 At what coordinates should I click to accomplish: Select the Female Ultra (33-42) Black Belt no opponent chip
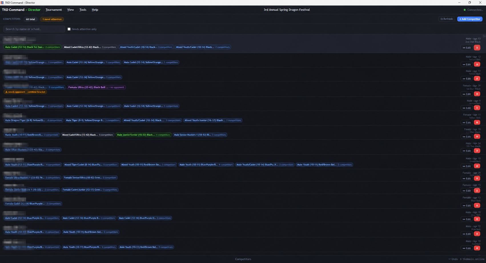pos(96,87)
